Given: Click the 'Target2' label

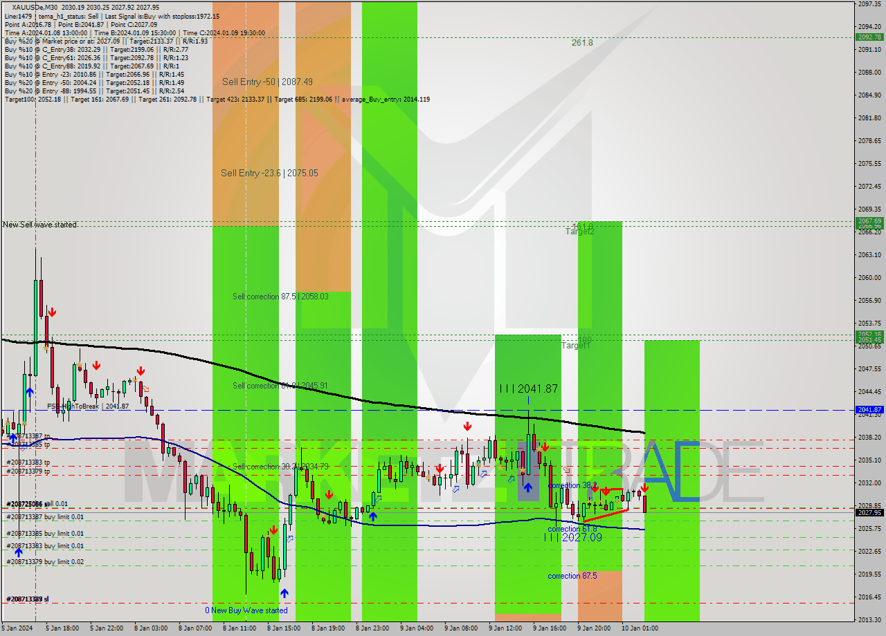Looking at the screenshot, I should [580, 232].
